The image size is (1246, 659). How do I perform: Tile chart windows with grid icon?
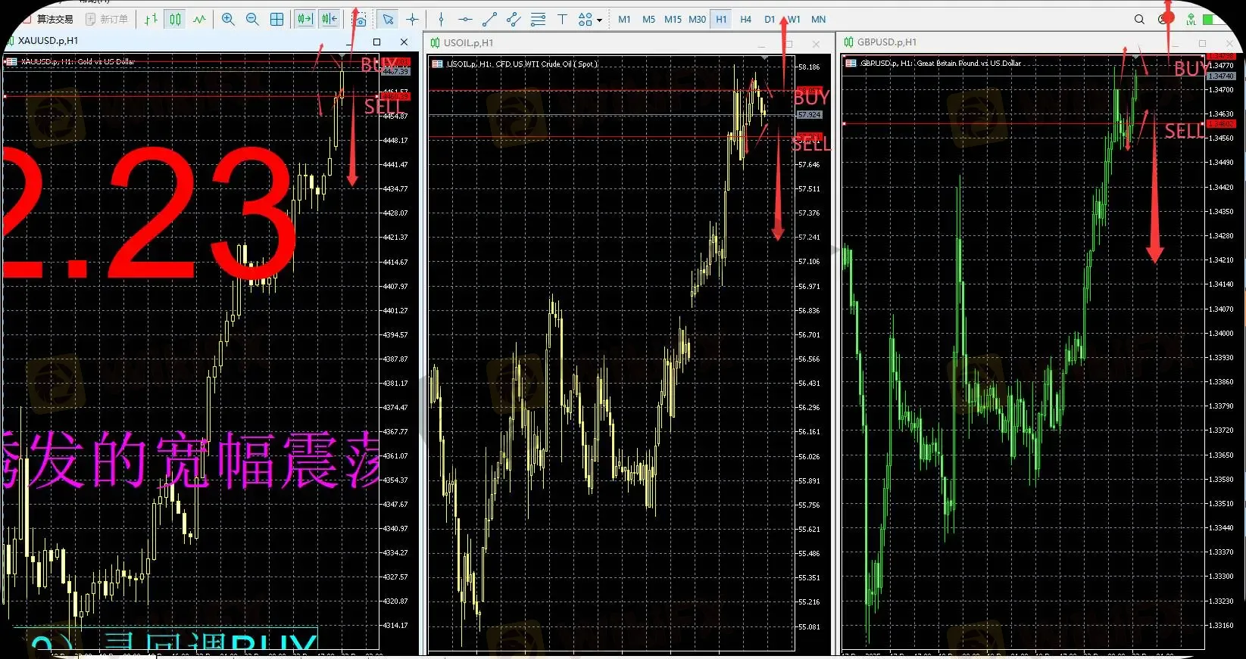coord(277,20)
